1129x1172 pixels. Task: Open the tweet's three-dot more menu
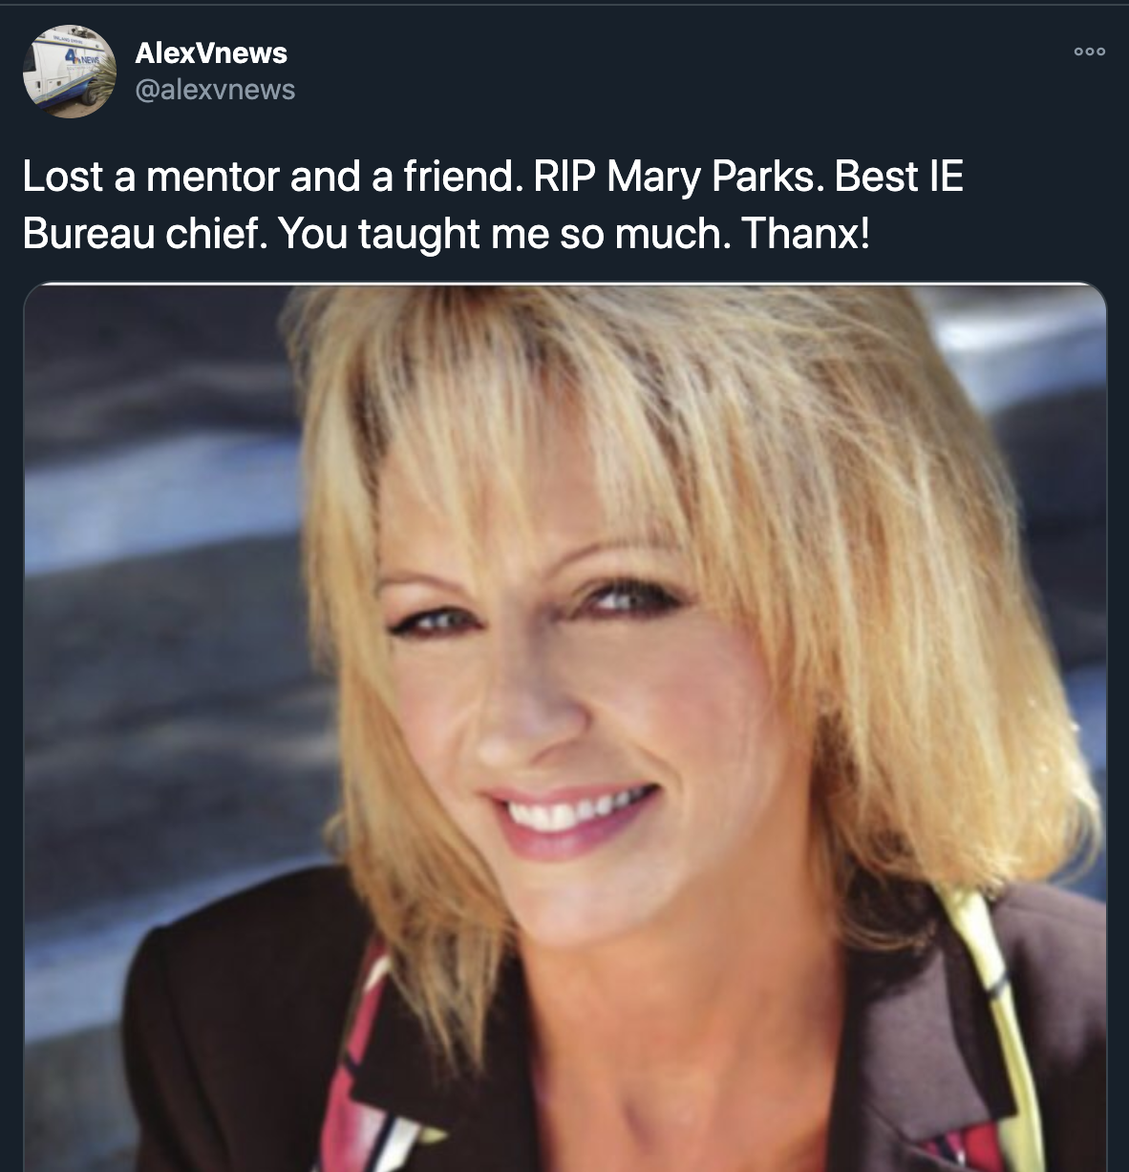(x=1089, y=52)
